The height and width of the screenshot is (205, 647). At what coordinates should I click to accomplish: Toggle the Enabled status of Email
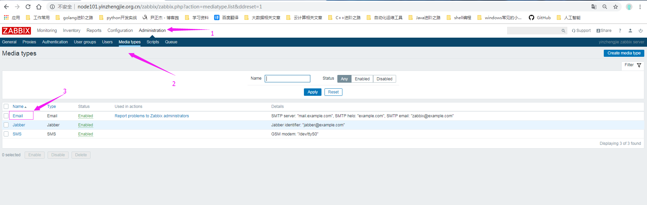[x=85, y=116]
